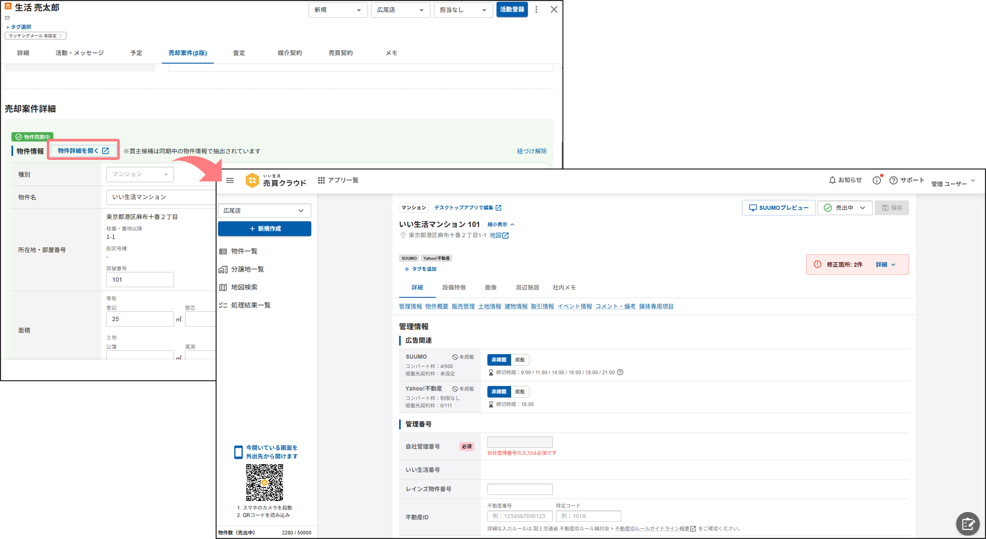Viewport: 986px width, 539px height.
Task: Open the 担当なし dropdown
Action: (x=463, y=10)
